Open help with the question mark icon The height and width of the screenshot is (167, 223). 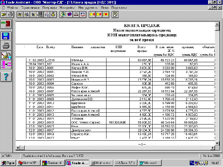coord(6,77)
